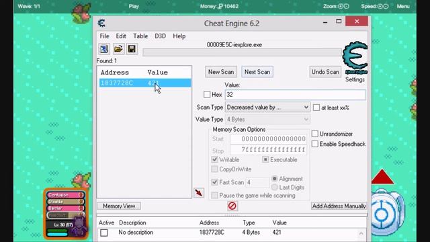Click the red arrow add-to-address-list icon

[x=199, y=193]
